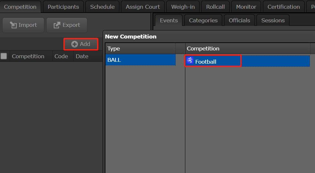Open the Officials sub-tab
The height and width of the screenshot is (173, 315).
(239, 20)
